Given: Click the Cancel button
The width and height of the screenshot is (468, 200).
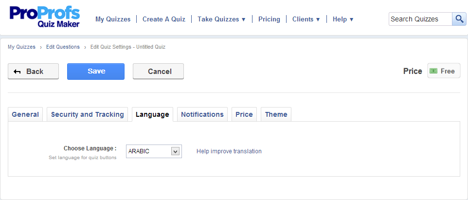Looking at the screenshot, I should pos(159,71).
